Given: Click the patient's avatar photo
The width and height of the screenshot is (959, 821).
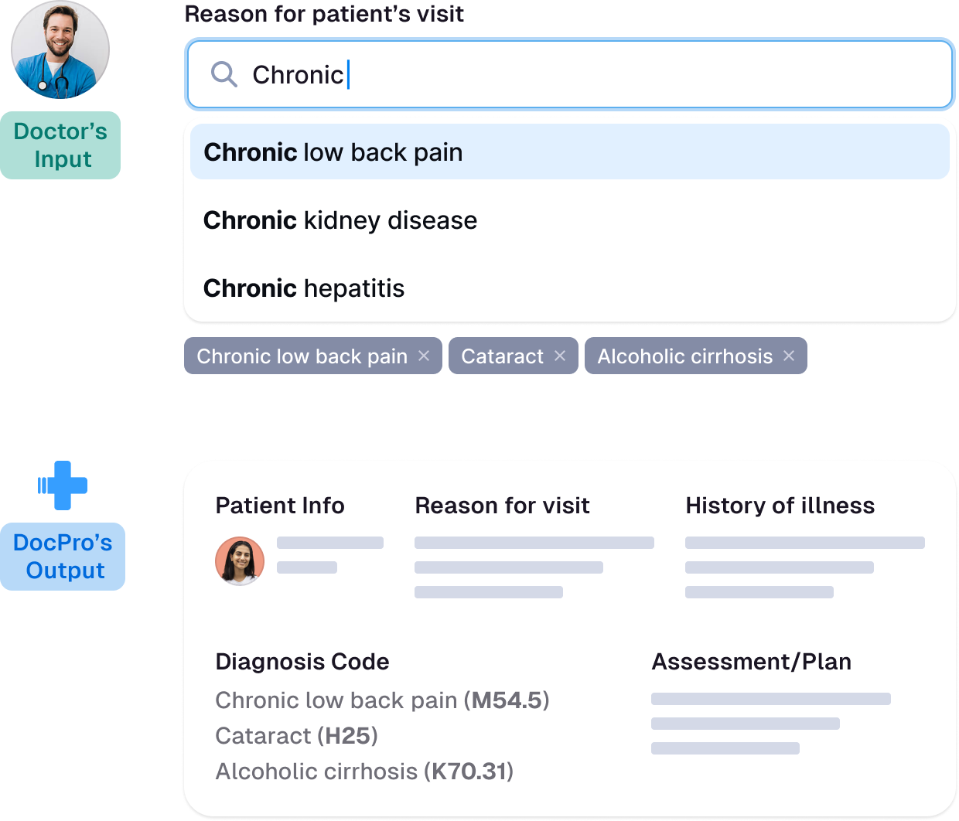Looking at the screenshot, I should (x=240, y=560).
